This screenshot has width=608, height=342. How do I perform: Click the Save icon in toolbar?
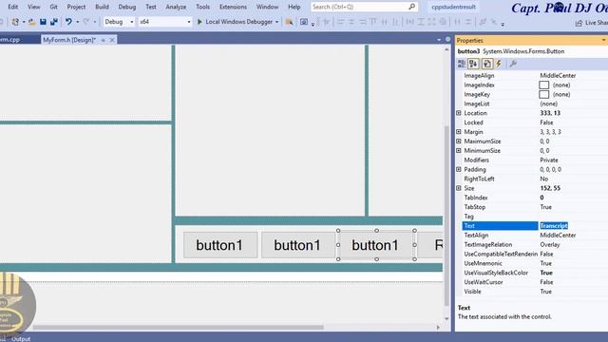click(43, 22)
